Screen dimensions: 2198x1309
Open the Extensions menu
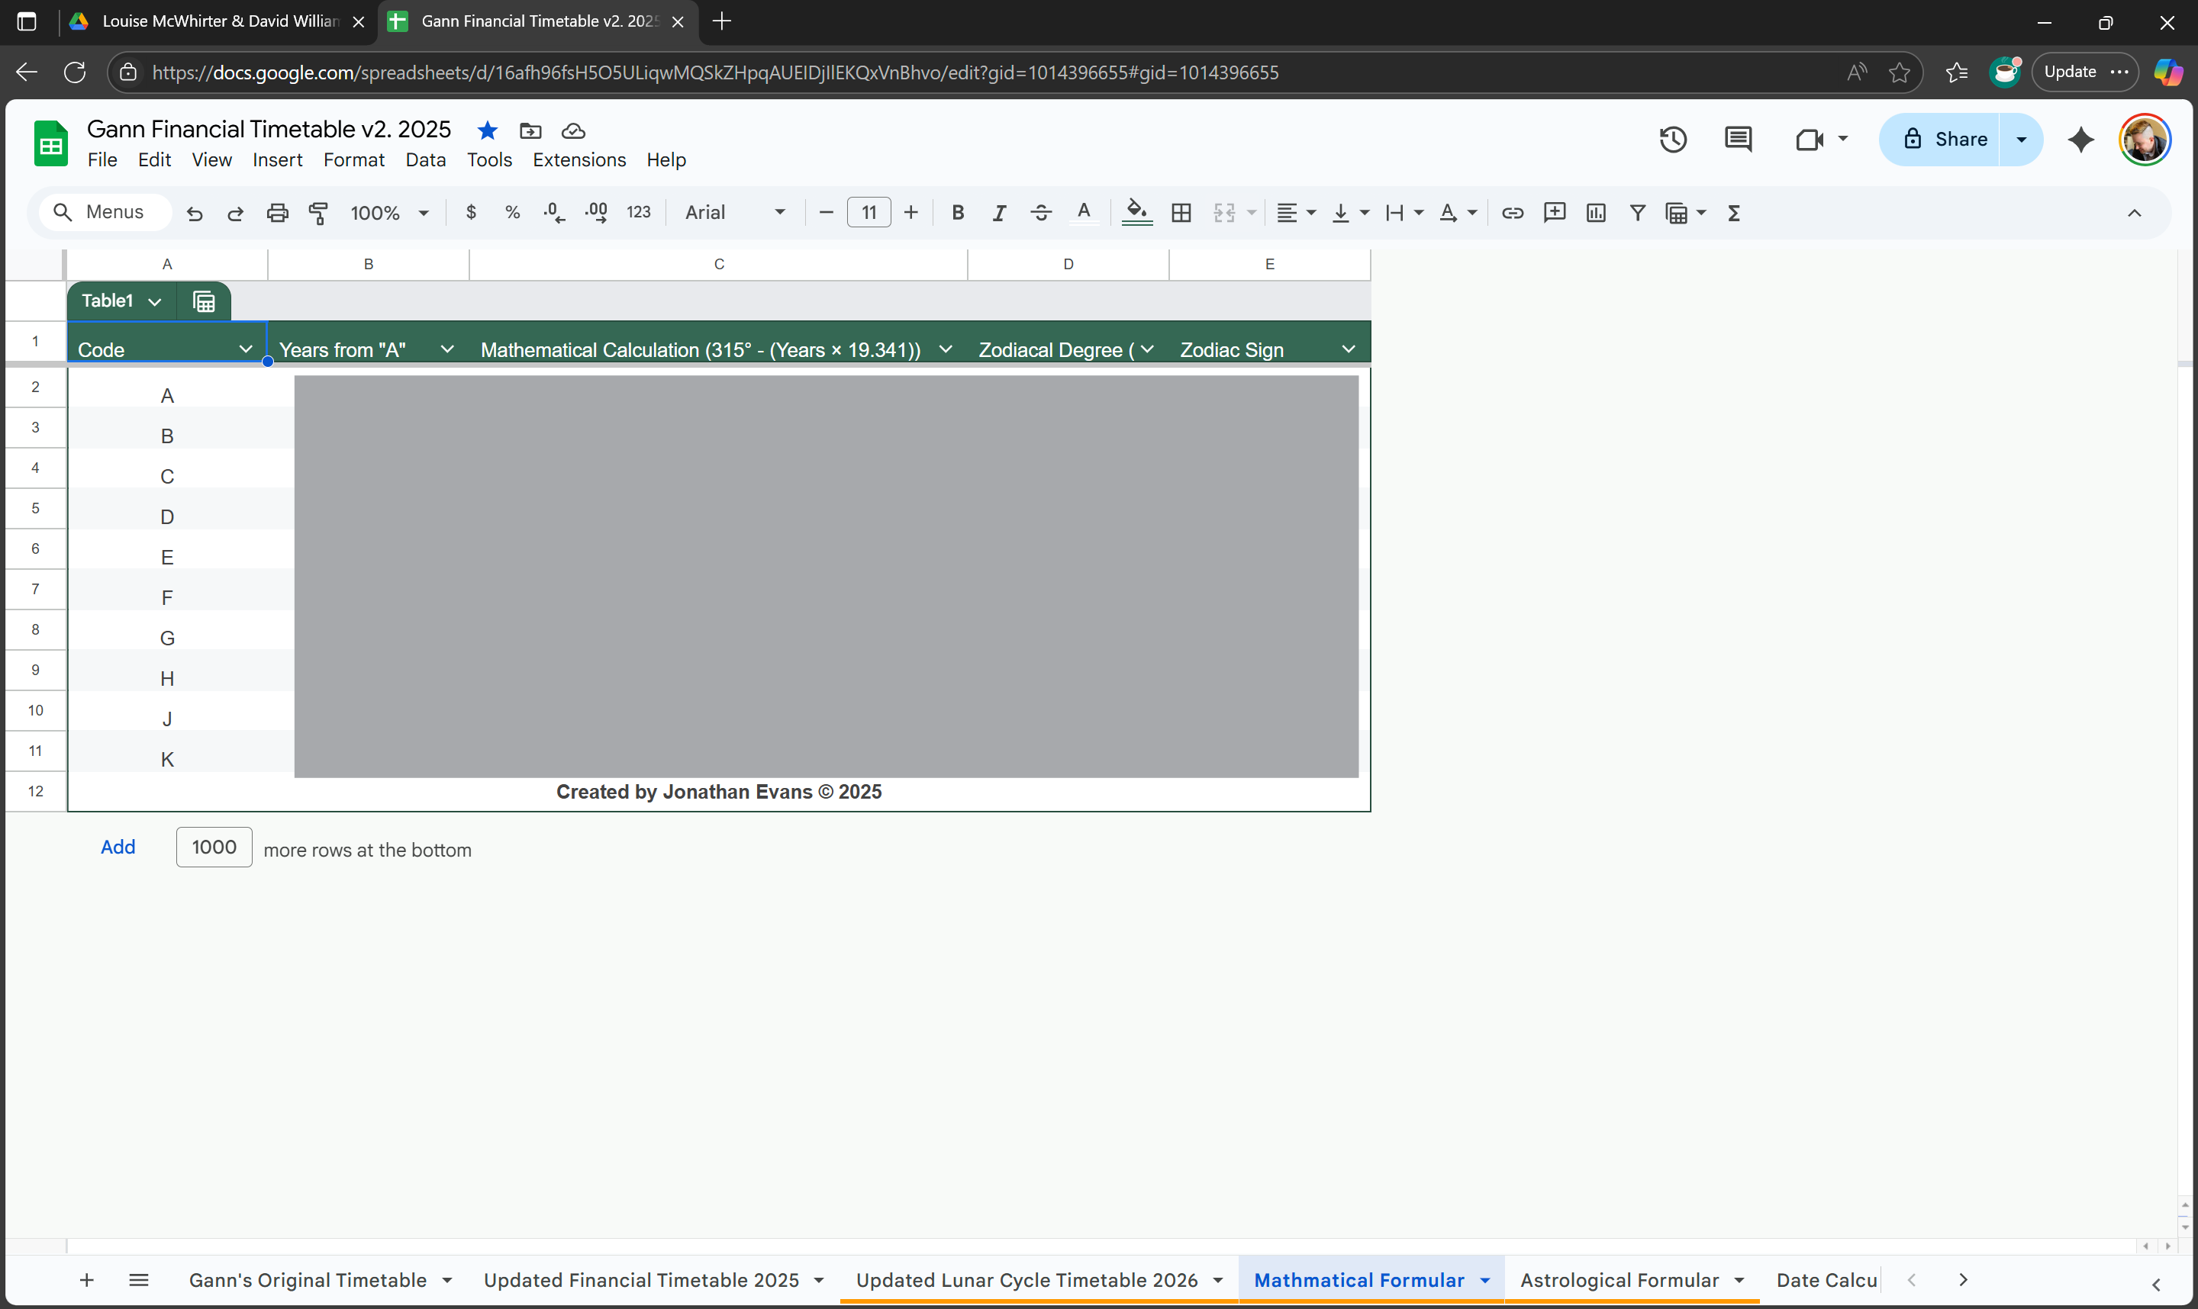[x=579, y=159]
